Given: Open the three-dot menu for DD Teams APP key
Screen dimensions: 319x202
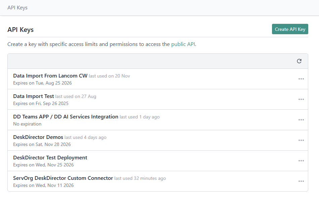Looking at the screenshot, I should click(301, 120).
